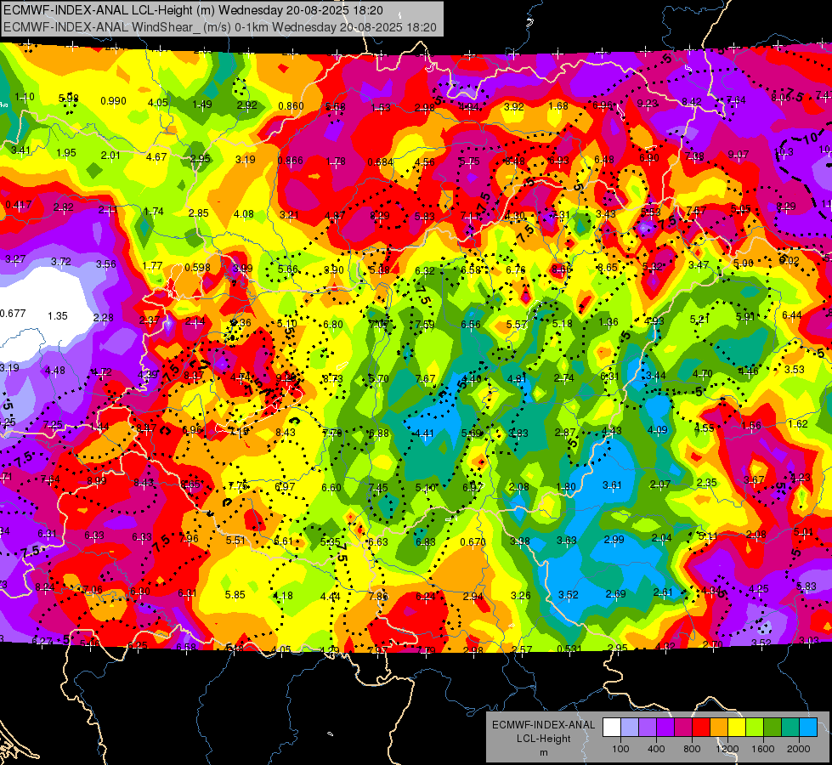Viewport: 832px width, 765px height.
Task: Click the wind shear value 0.860
Action: pyautogui.click(x=291, y=106)
